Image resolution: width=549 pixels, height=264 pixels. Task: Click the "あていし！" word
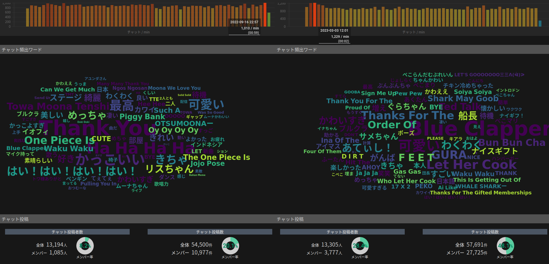[367, 147]
